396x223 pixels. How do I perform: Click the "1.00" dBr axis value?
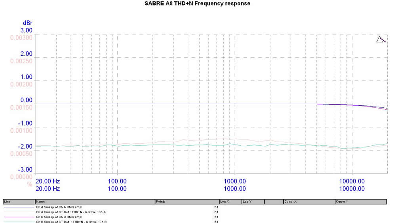pos(26,77)
